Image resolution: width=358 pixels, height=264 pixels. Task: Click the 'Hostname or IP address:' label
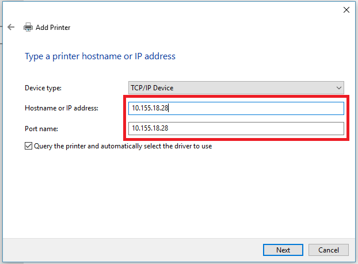[62, 108]
